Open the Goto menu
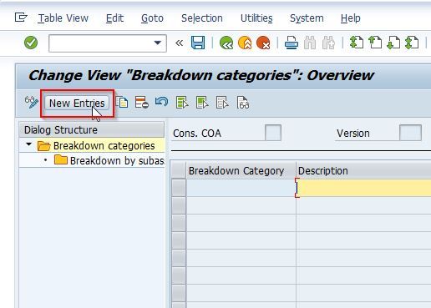The image size is (431, 308). pyautogui.click(x=152, y=18)
